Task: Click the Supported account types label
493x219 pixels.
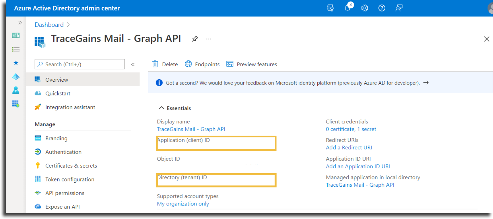Action: click(188, 196)
